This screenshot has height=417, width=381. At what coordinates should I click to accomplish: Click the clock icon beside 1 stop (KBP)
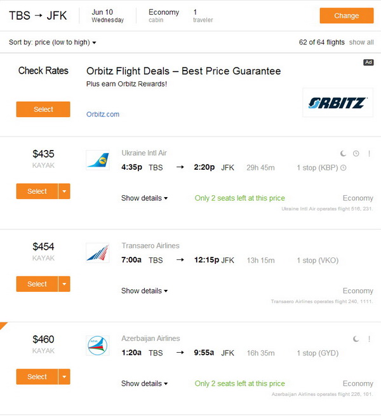point(344,168)
